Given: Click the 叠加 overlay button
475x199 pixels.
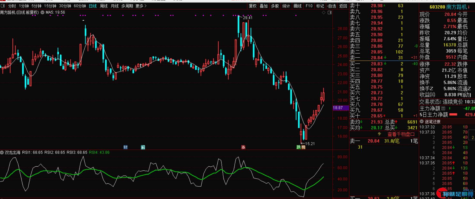Looking at the screenshot, I should coord(264,6).
